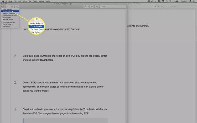The height and width of the screenshot is (123, 197).
Task: Expand the highlight color dropdown arrow
Action: pos(88,6)
